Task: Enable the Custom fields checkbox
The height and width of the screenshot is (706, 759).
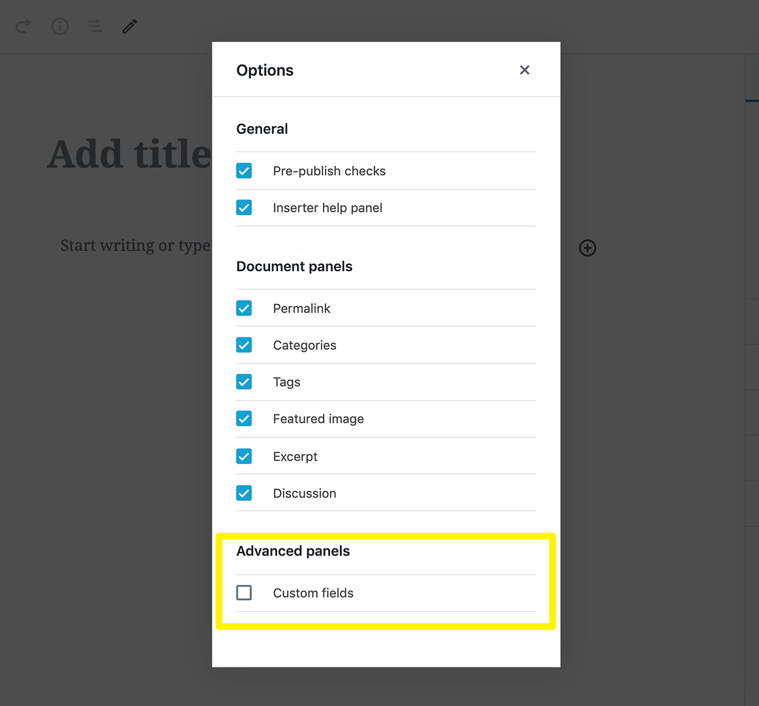Action: (x=244, y=592)
